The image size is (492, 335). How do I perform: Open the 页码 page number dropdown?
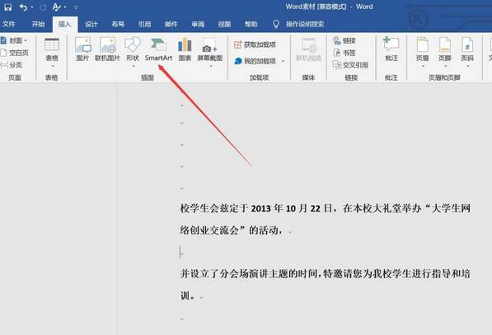[467, 53]
